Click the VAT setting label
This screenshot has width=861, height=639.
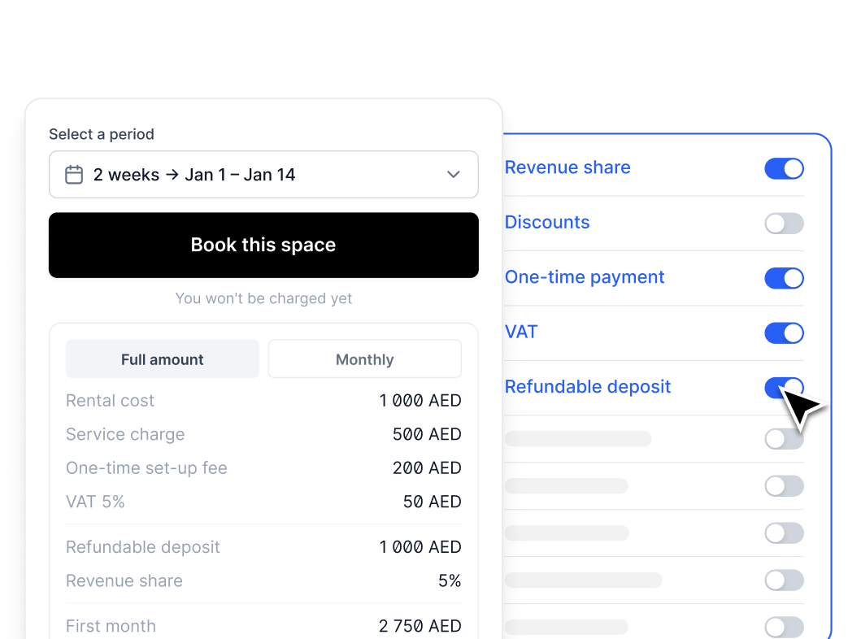pyautogui.click(x=521, y=332)
